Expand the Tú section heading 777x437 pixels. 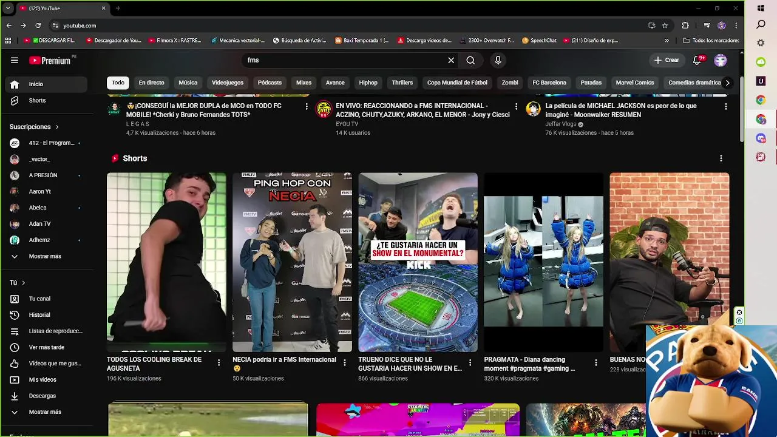point(17,283)
